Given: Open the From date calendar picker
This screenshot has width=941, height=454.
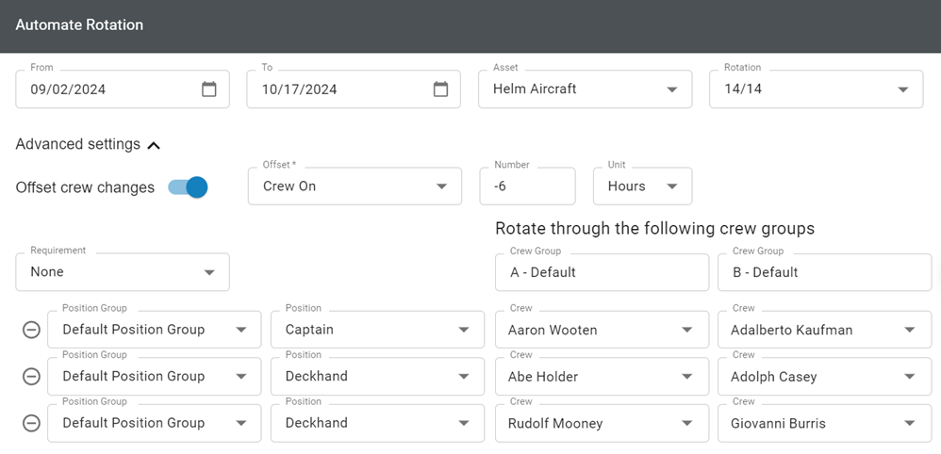Looking at the screenshot, I should point(208,89).
